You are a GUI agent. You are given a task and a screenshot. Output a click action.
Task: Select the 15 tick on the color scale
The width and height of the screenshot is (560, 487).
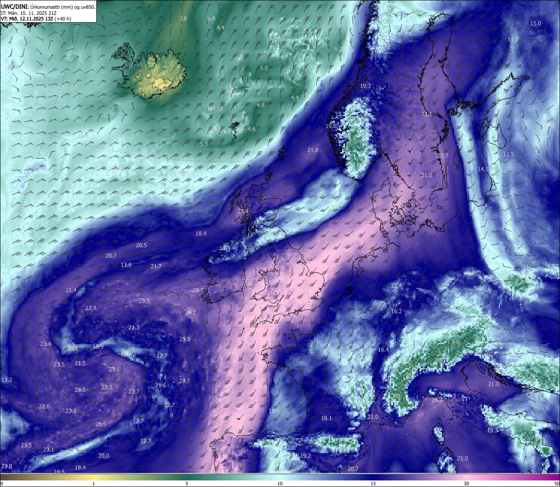(373, 484)
